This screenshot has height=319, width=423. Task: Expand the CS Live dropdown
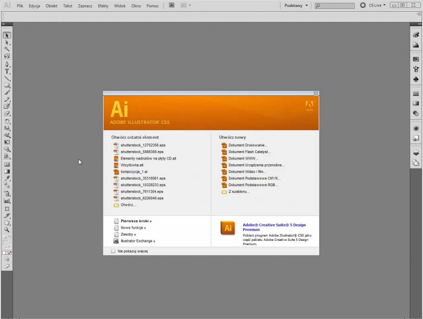(374, 5)
